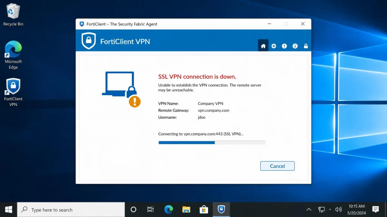387x217 pixels.
Task: Open Microsoft Store from the taskbar
Action: point(203,210)
